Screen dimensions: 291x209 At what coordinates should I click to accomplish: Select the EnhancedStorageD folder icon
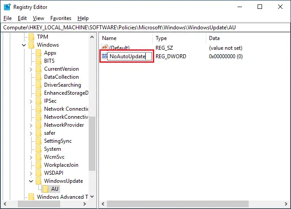point(38,93)
